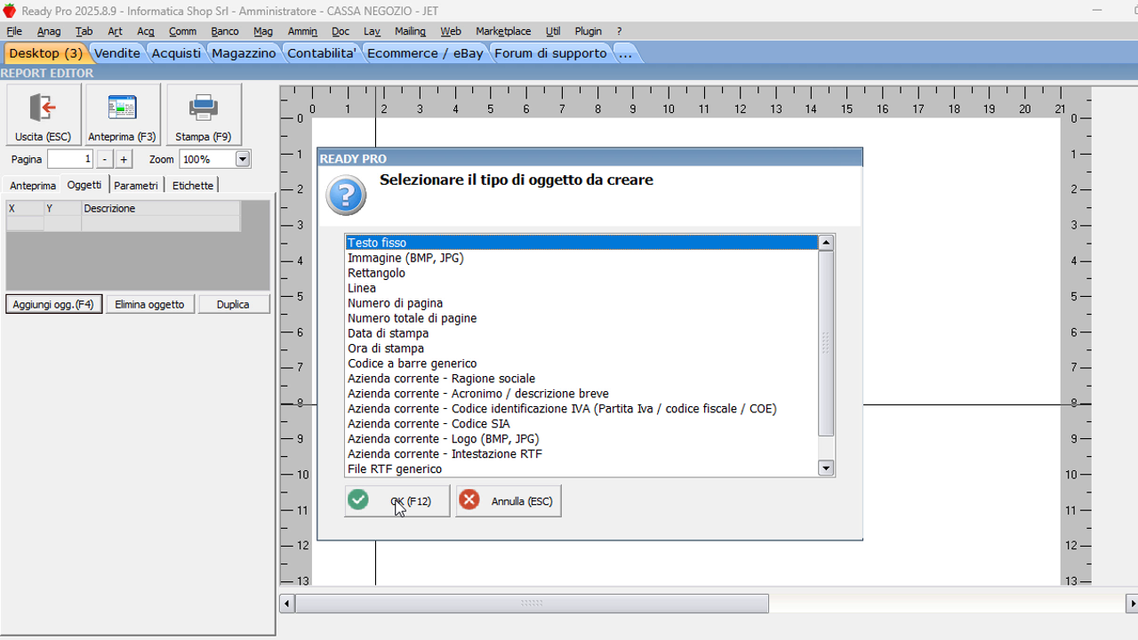Click the Aggiungi ogg.(F4) button
The height and width of the screenshot is (640, 1138).
(53, 304)
